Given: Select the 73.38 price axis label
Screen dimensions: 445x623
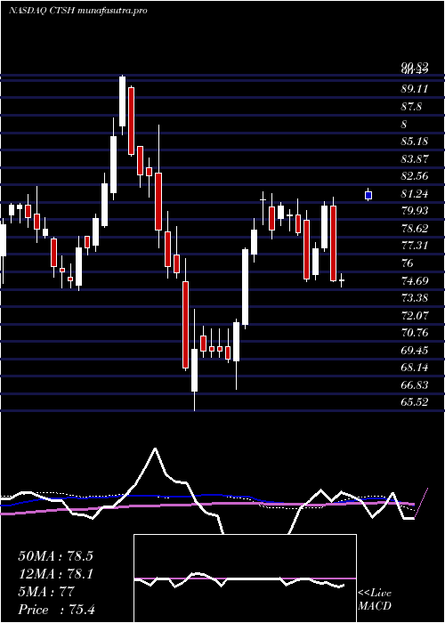Looking at the screenshot, I should (415, 298).
